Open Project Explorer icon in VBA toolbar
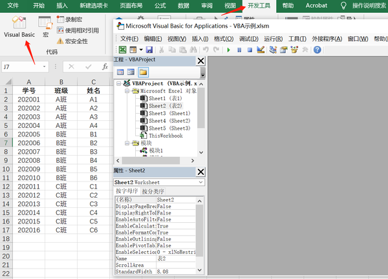388x279 pixels. point(273,50)
